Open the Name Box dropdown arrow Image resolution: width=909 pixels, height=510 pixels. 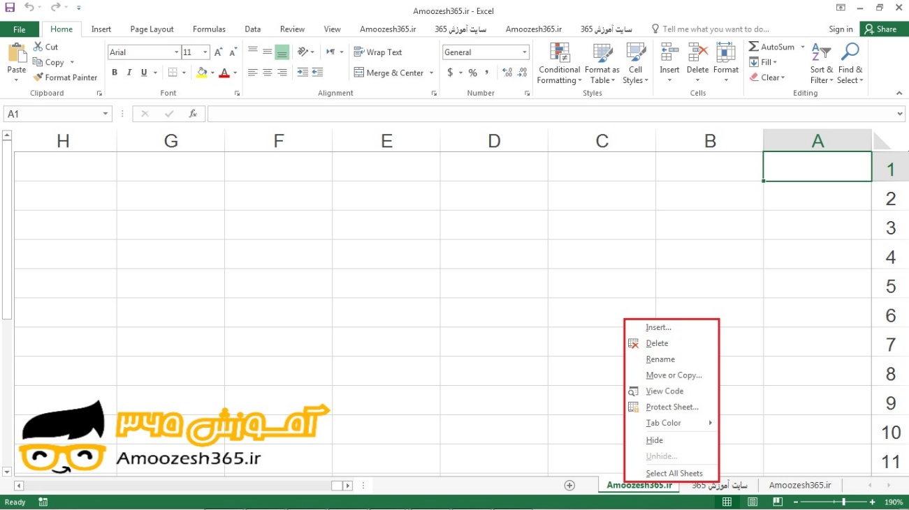pyautogui.click(x=106, y=114)
